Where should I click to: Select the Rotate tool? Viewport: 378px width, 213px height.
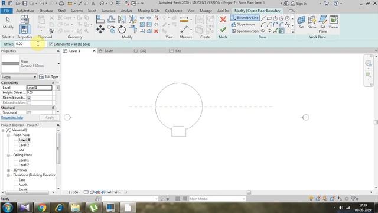point(122,30)
